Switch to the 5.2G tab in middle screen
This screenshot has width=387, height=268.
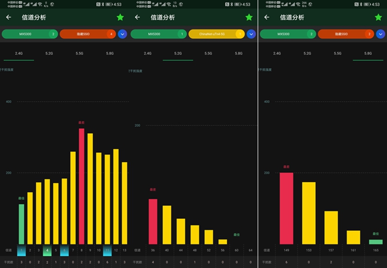pos(178,53)
